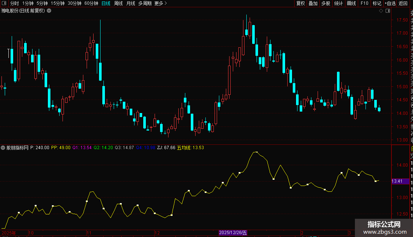Open the 统计 statistics button
Viewport: 413px width, 237px height.
338,3
